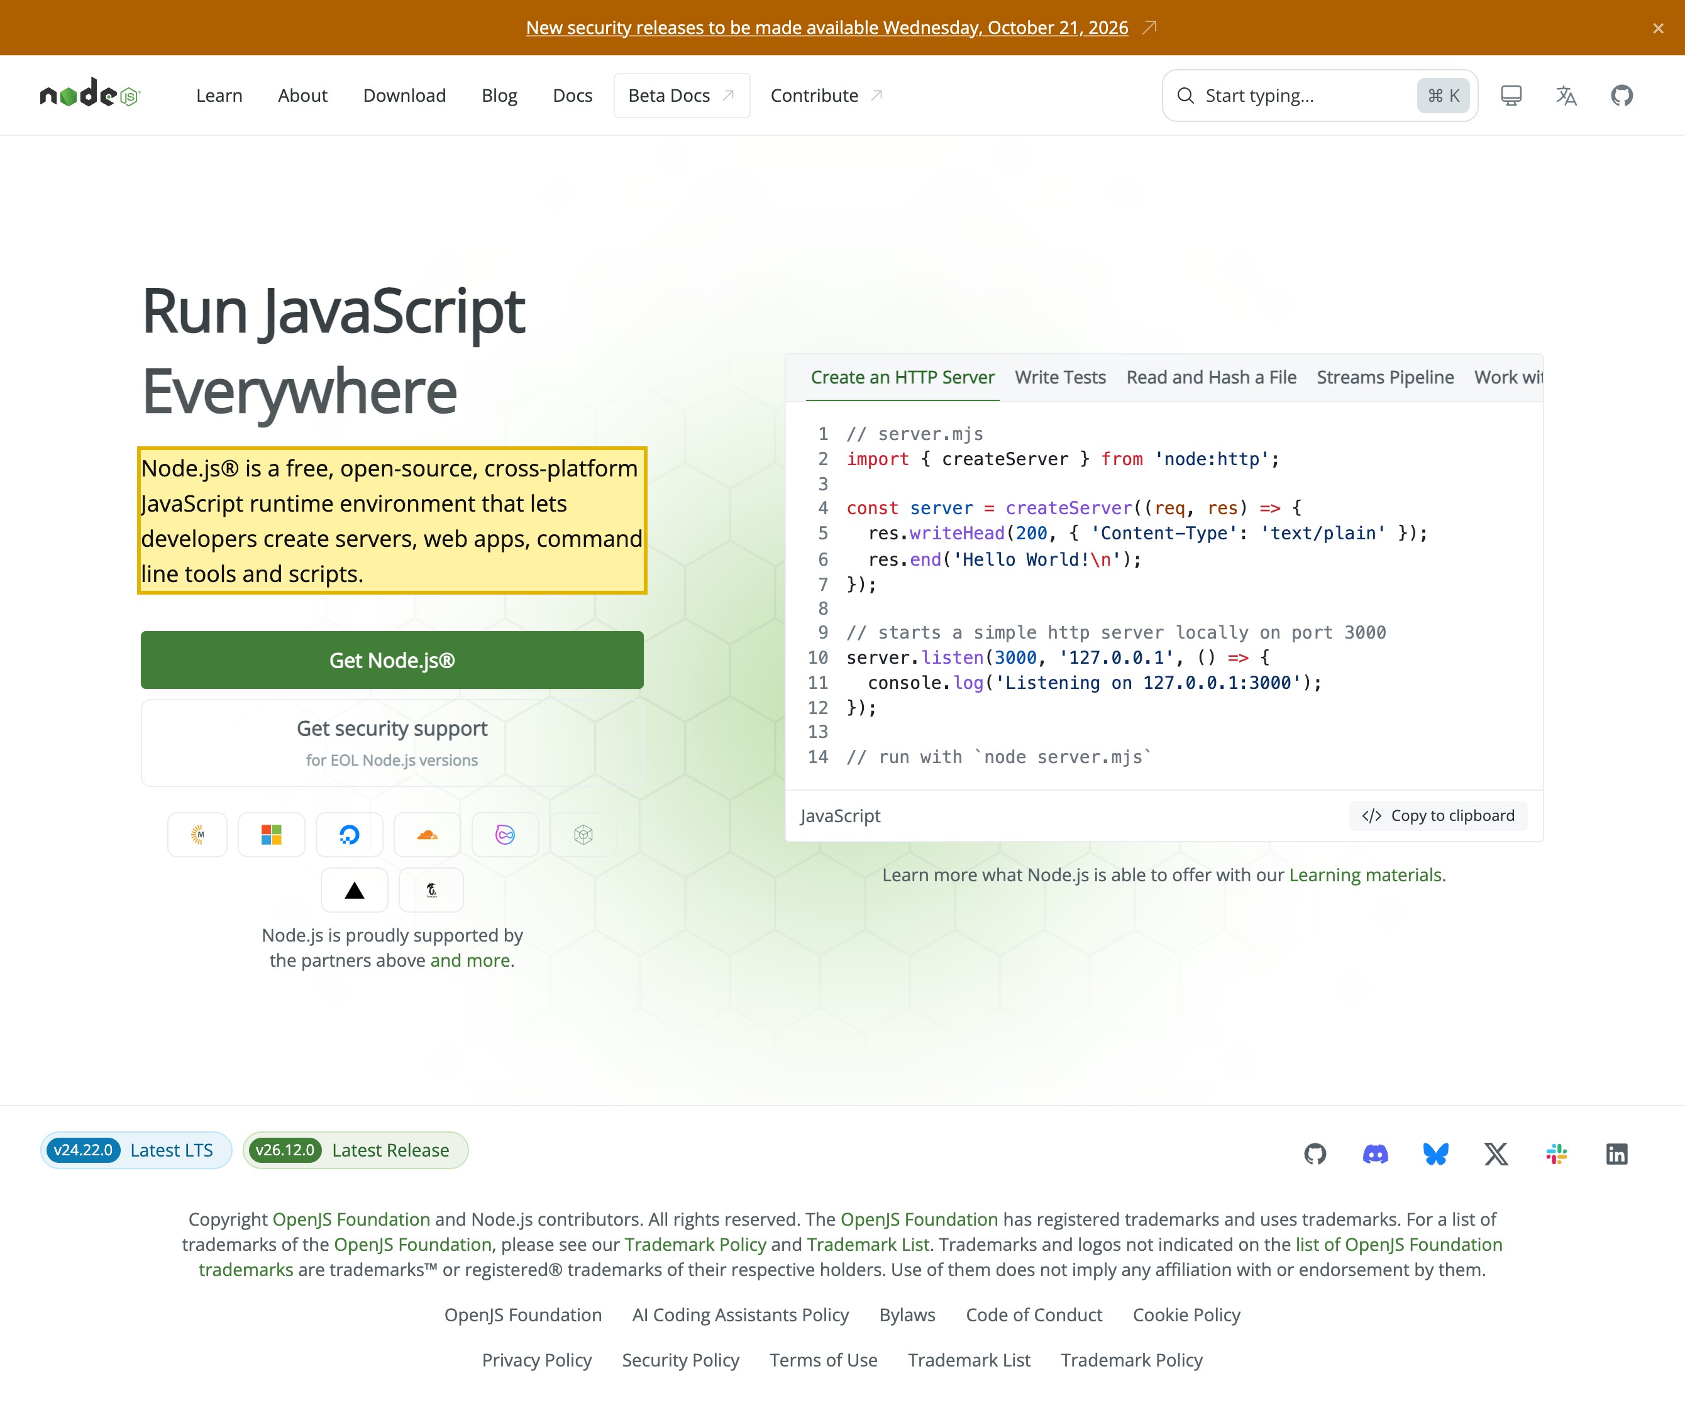Click the Get Node.js® button
The image size is (1685, 1408).
click(x=392, y=660)
